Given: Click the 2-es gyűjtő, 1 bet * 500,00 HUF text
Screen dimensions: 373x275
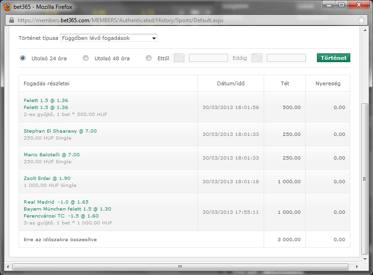Looking at the screenshot, I should click(65, 114).
